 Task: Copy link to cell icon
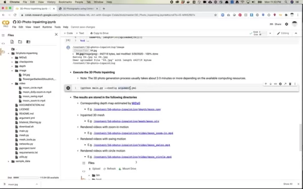[x=275, y=84]
